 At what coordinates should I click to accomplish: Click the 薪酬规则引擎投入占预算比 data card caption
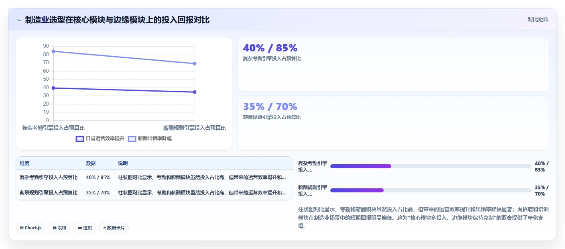(x=272, y=117)
